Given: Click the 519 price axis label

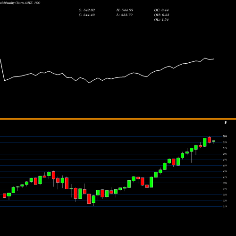Looking at the screenshot, I should coord(225,148).
